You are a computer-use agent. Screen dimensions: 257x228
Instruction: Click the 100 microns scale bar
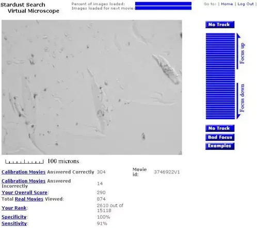tap(24, 162)
